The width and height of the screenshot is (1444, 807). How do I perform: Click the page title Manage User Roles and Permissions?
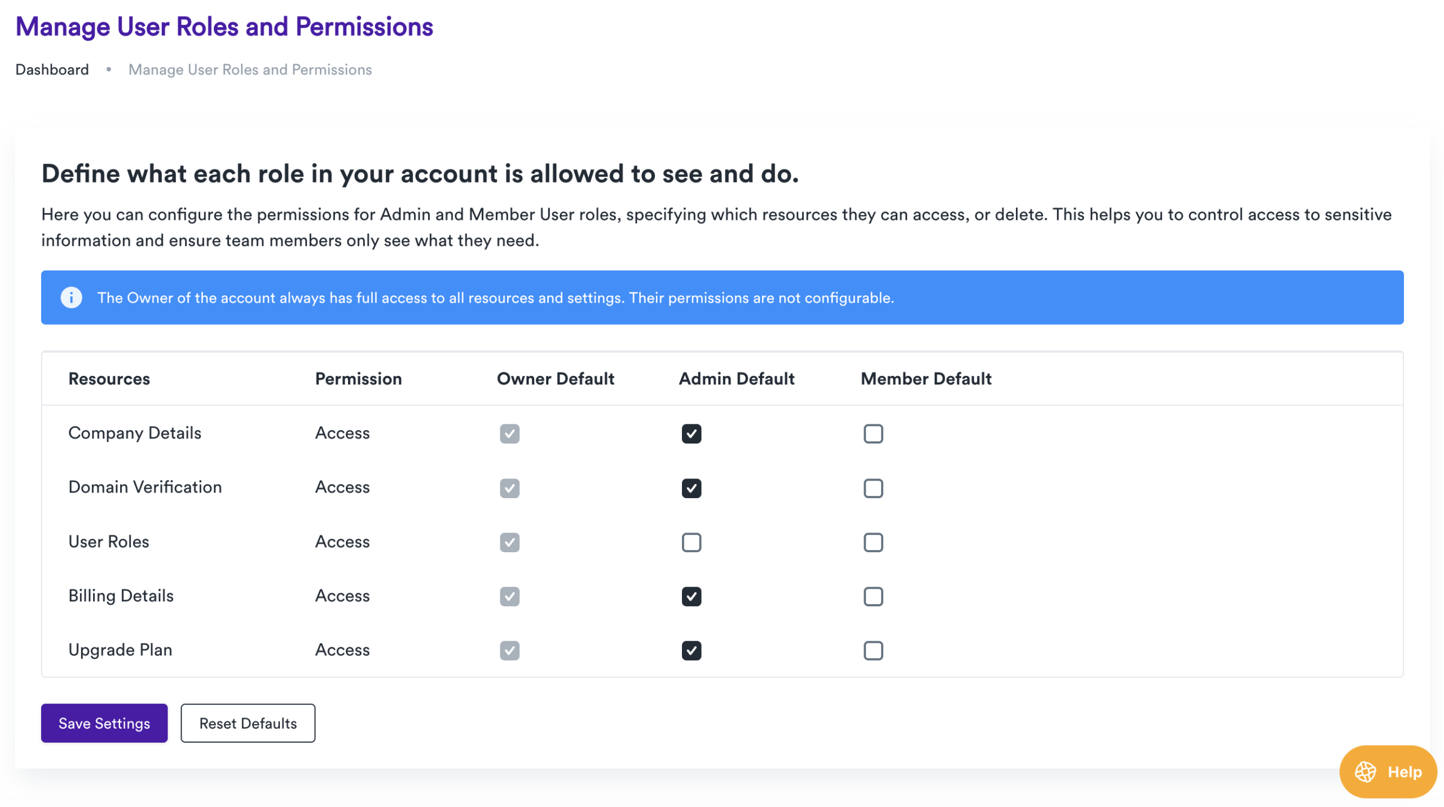pos(225,26)
